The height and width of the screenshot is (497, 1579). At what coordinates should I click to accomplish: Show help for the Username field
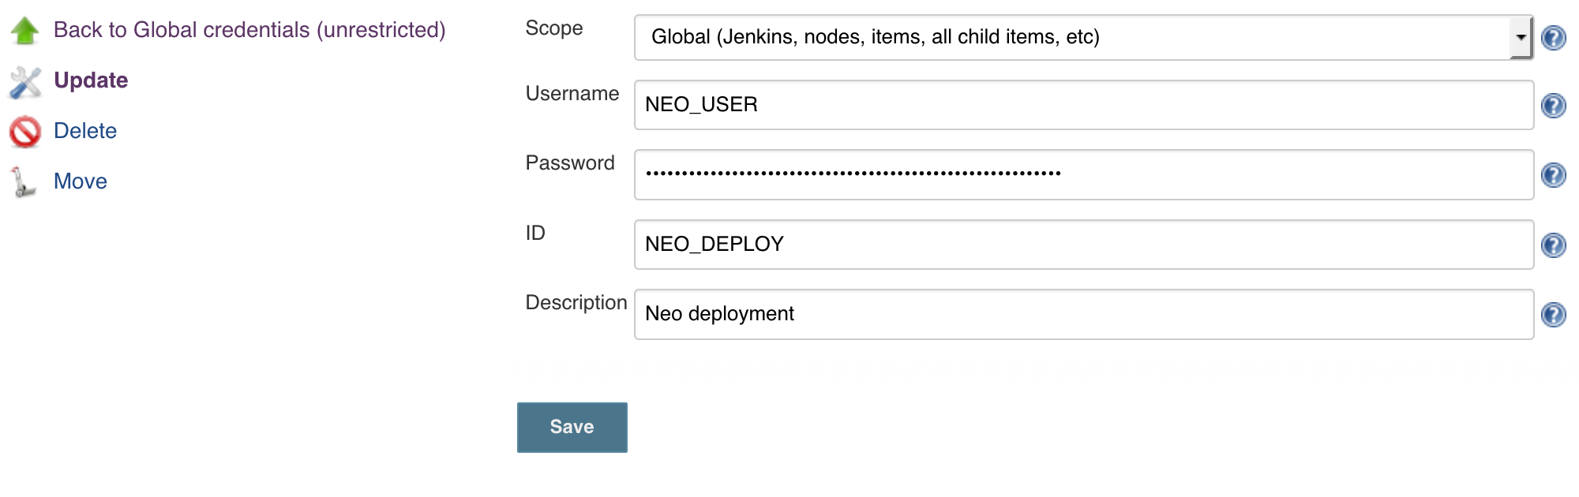[x=1554, y=105]
